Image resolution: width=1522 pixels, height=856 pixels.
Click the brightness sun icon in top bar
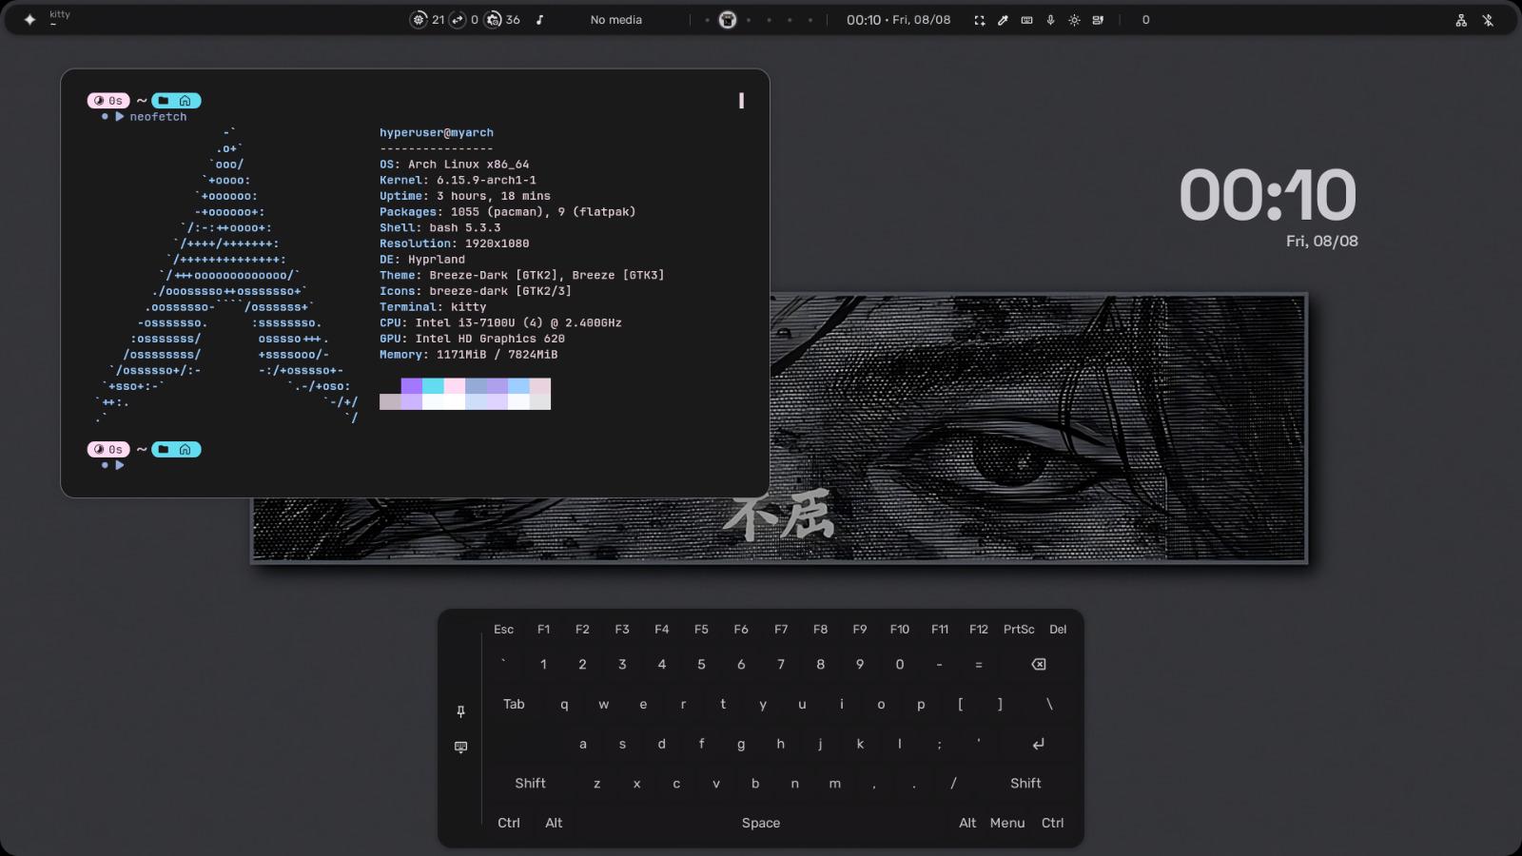(x=1074, y=20)
